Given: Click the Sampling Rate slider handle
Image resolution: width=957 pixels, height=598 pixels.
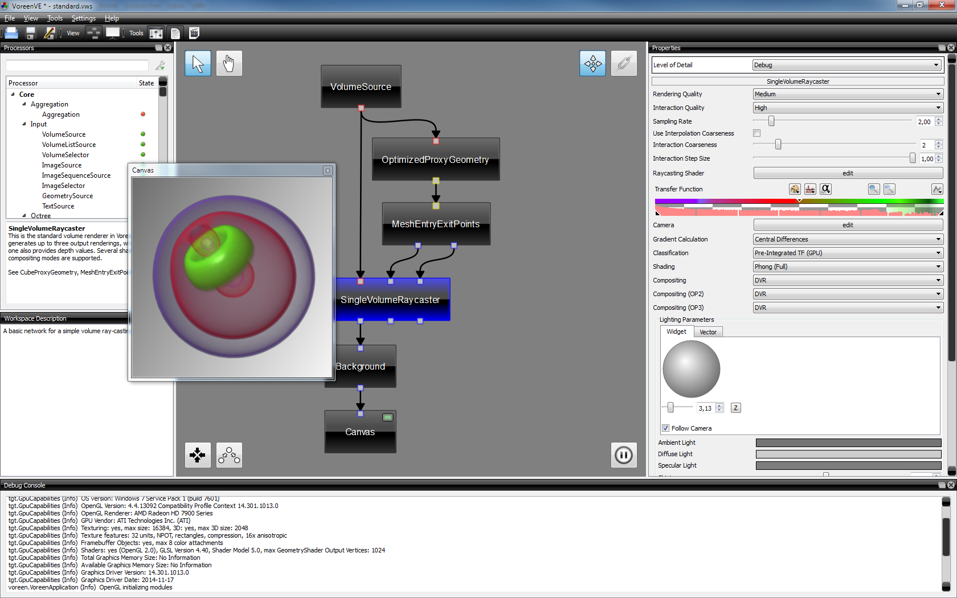Looking at the screenshot, I should (x=771, y=121).
